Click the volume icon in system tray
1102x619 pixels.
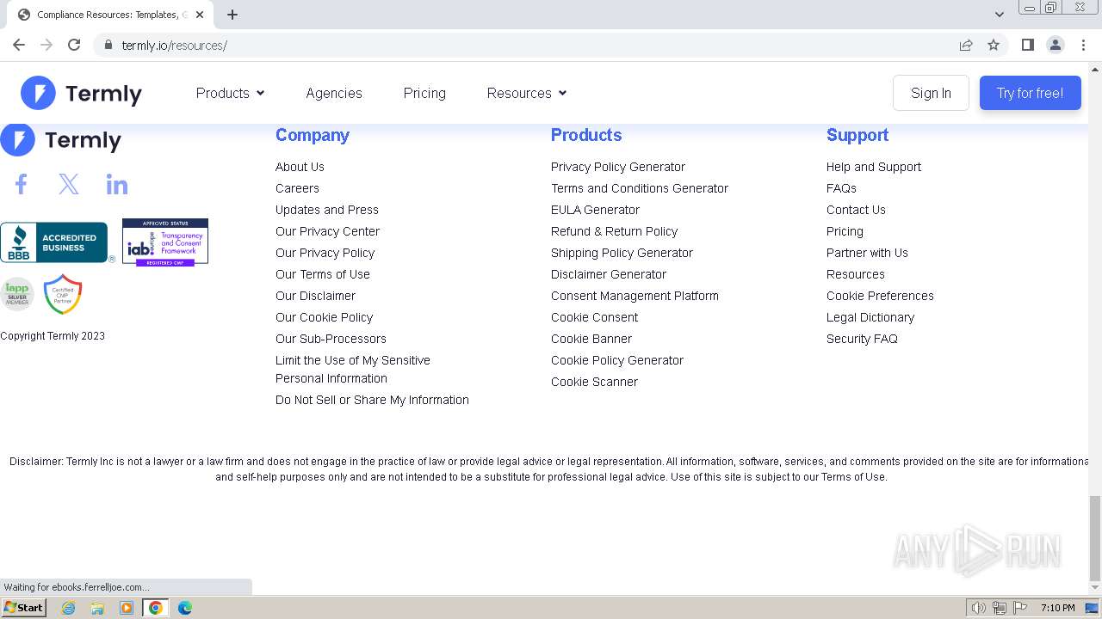[978, 608]
